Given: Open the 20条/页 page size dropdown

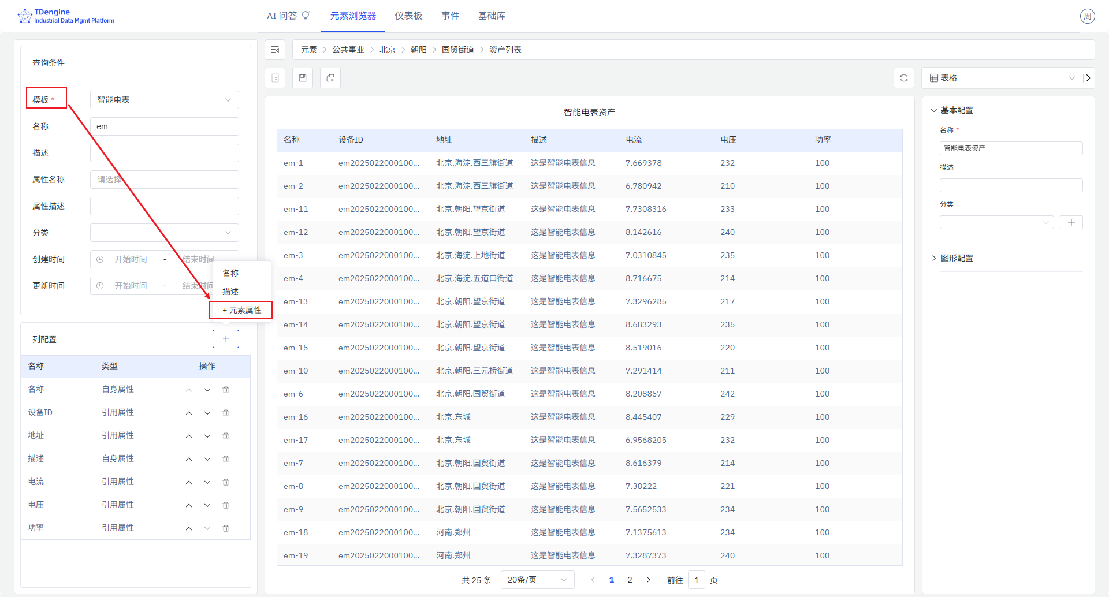Looking at the screenshot, I should click(537, 579).
